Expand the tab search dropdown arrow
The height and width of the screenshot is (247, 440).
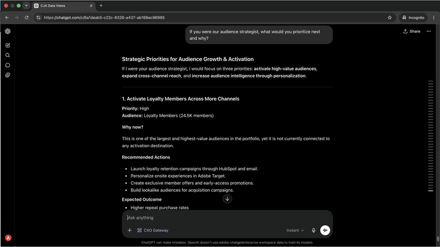tap(26, 6)
